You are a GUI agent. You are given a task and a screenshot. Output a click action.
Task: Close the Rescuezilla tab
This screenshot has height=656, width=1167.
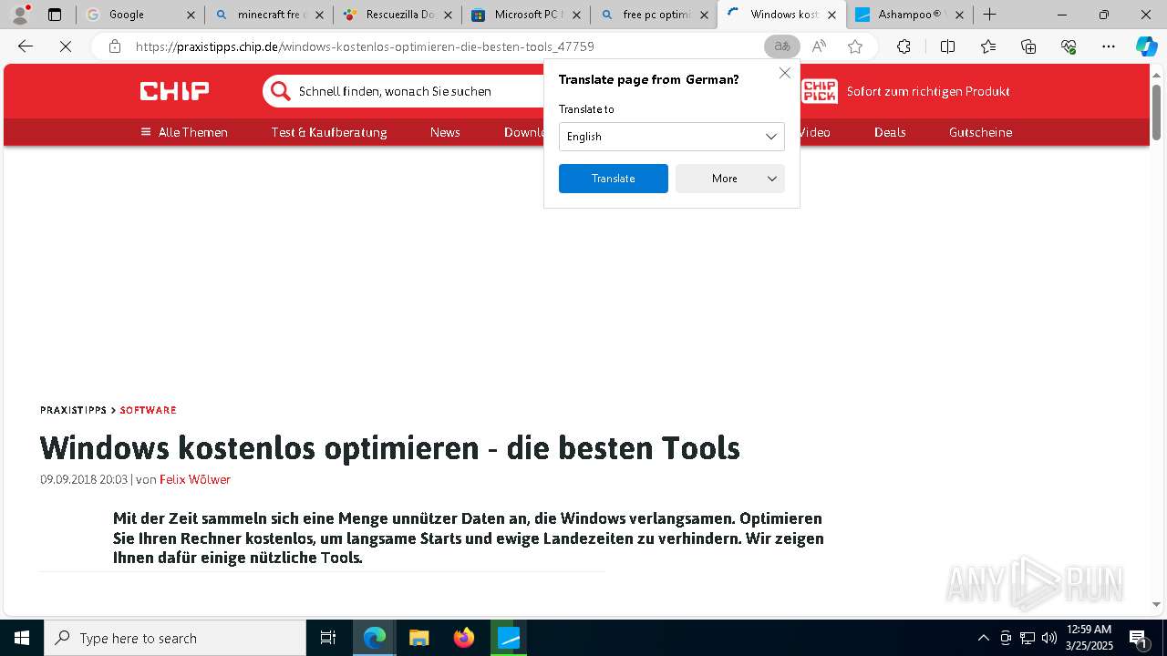point(447,15)
